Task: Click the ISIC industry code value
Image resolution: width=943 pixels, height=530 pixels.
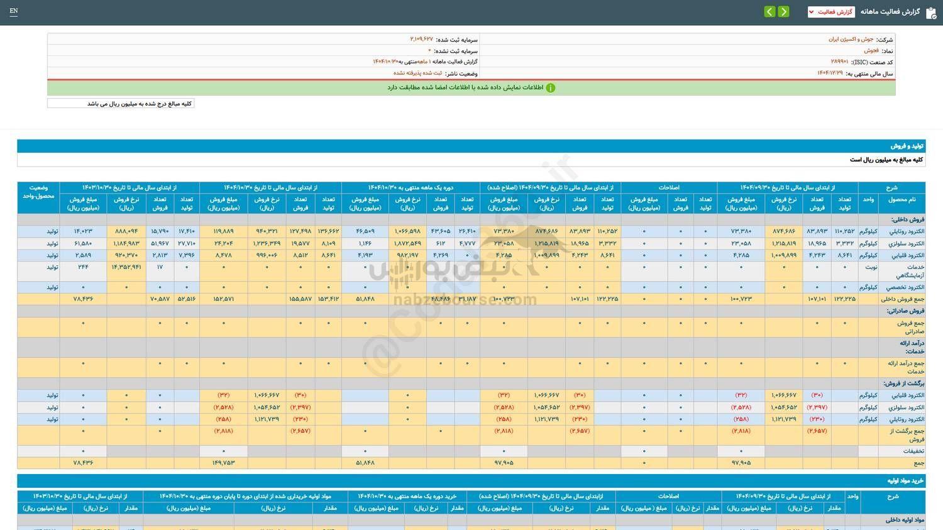Action: click(839, 62)
